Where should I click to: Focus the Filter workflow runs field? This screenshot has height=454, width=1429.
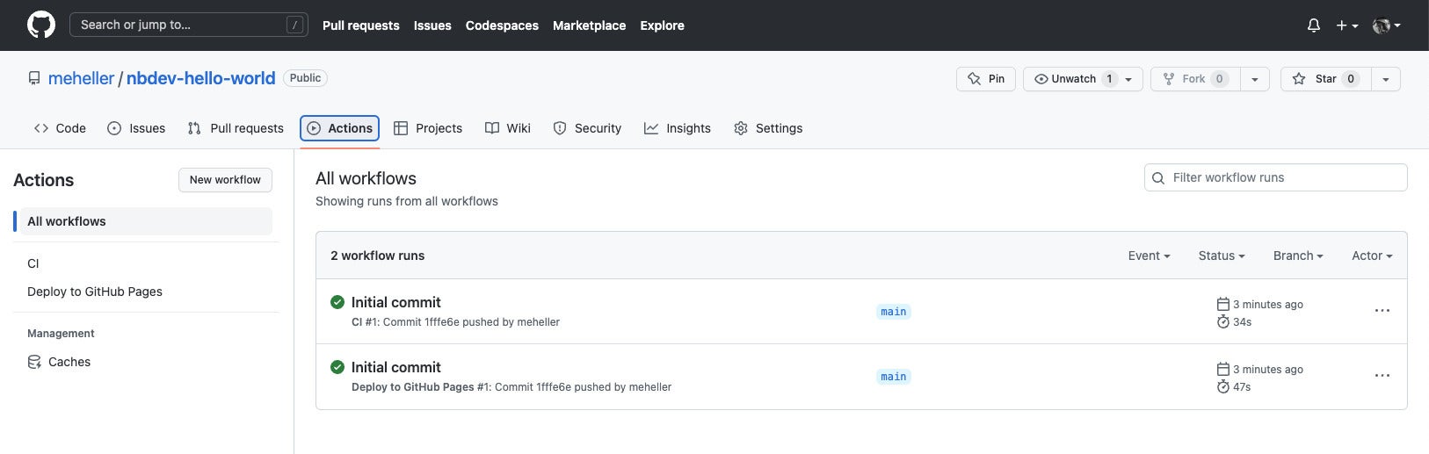coord(1276,177)
